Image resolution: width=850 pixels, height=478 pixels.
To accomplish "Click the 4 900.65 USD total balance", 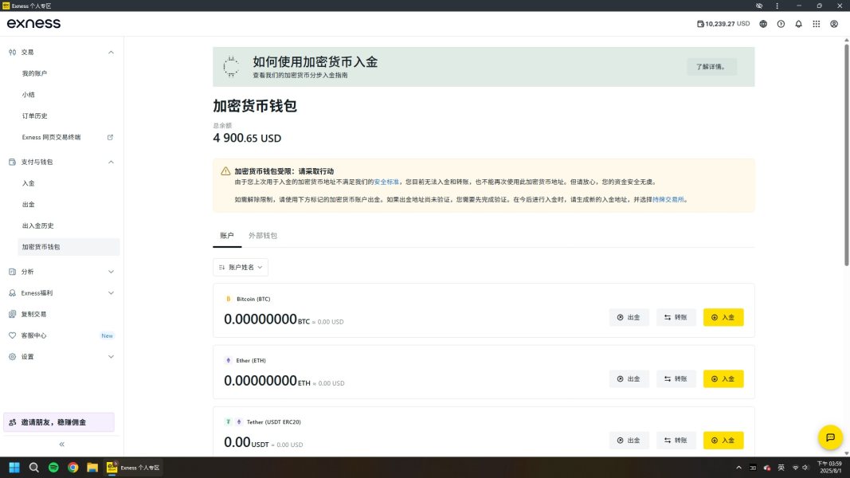I will (x=247, y=138).
